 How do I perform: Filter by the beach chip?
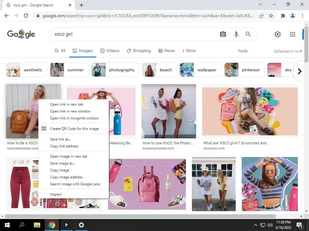point(160,70)
